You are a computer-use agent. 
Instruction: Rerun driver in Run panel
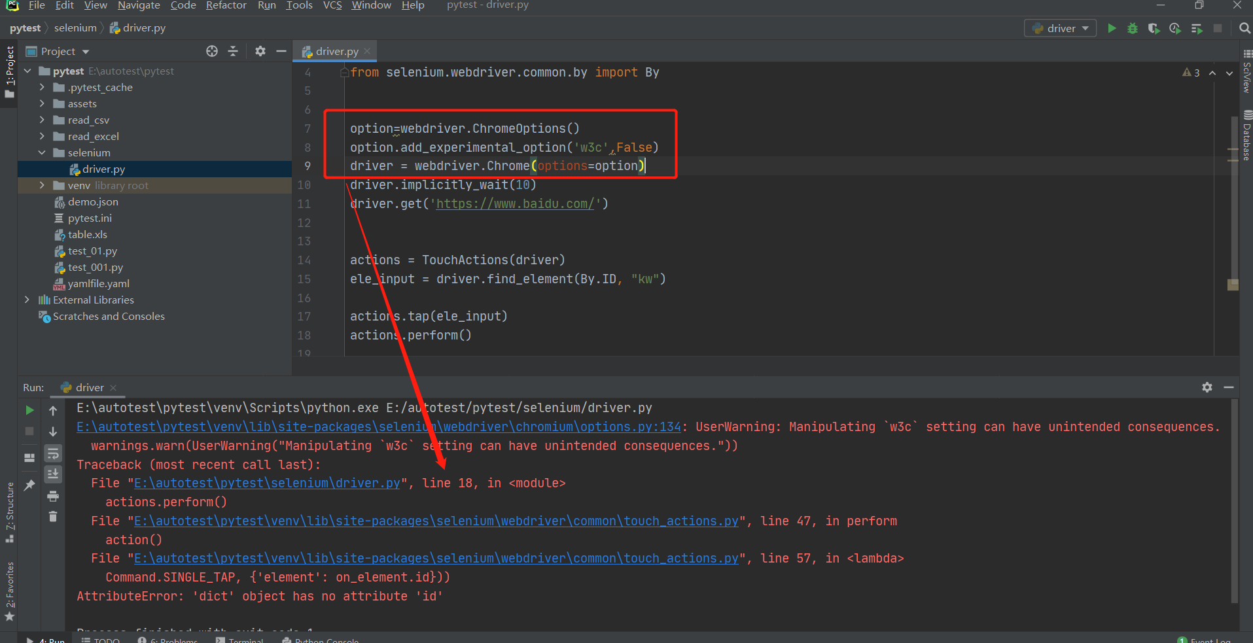click(29, 410)
